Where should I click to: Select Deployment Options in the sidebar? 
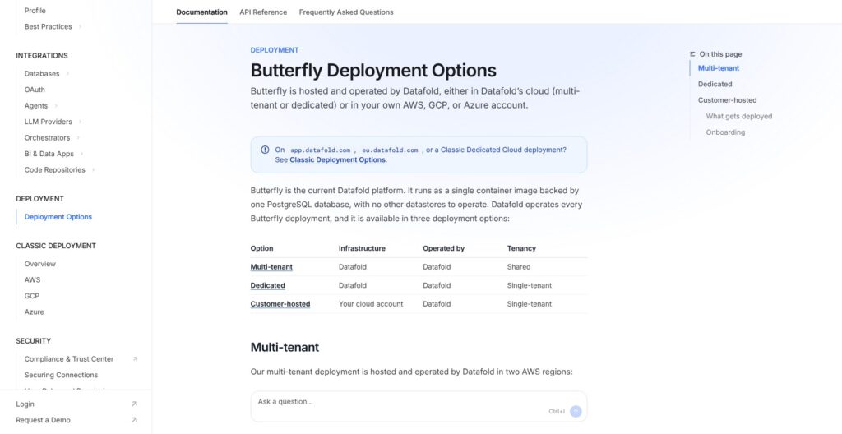(58, 217)
